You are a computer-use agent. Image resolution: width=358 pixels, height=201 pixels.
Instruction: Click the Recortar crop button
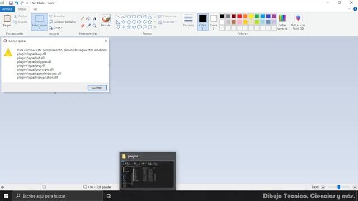[57, 16]
